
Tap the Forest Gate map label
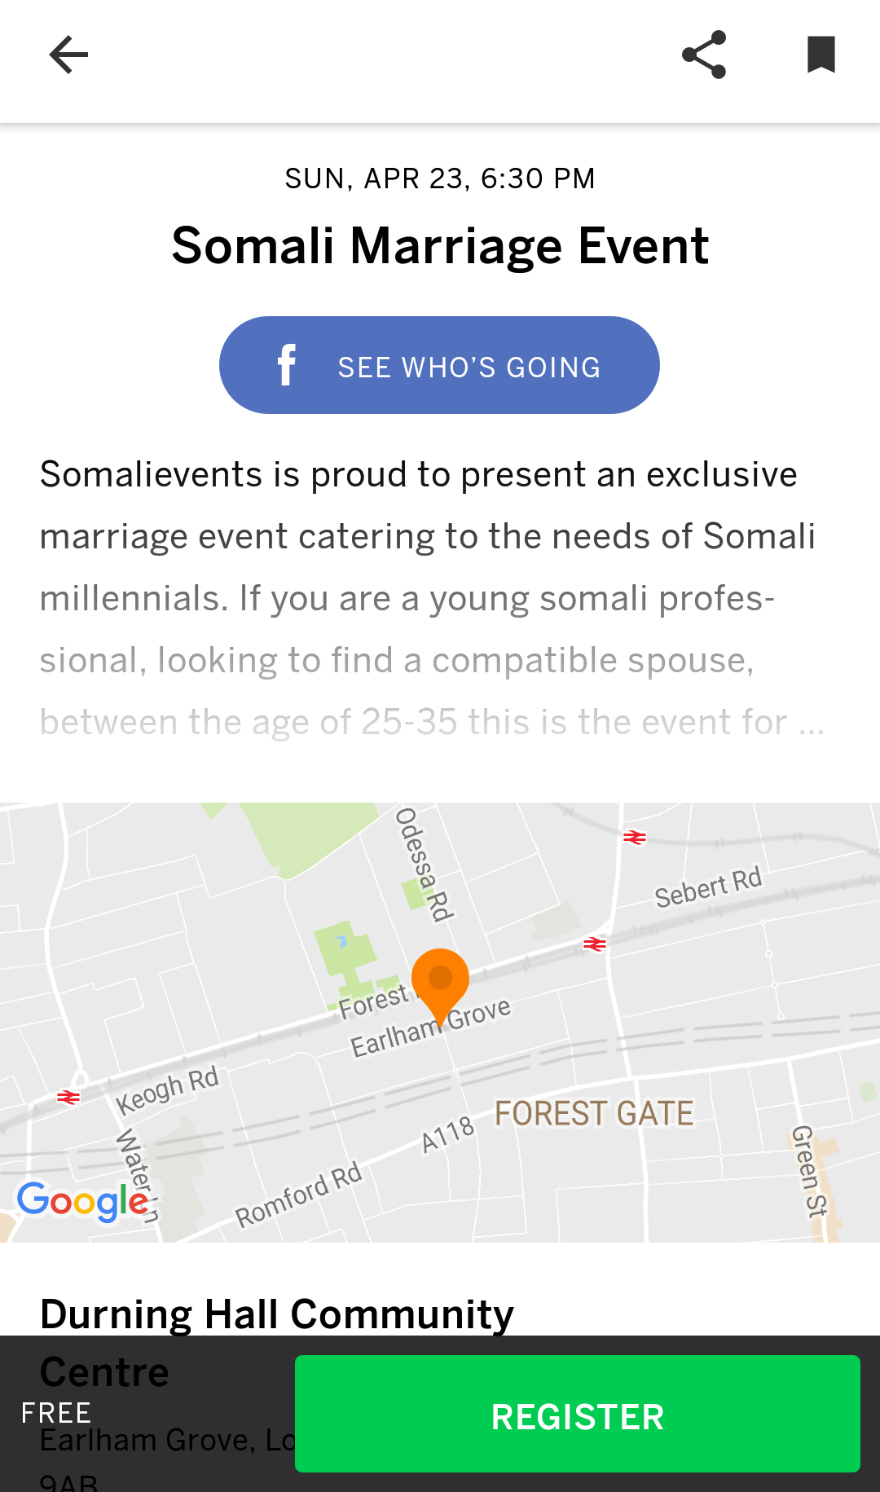[594, 1113]
